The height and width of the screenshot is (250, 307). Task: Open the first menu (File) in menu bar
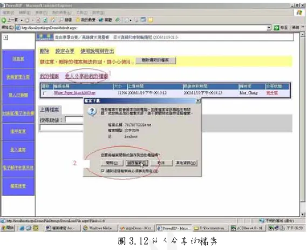click(x=9, y=13)
